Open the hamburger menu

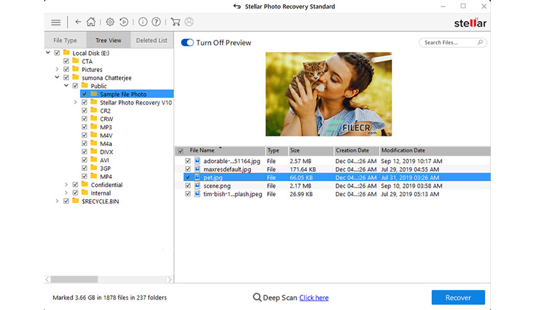pos(56,22)
